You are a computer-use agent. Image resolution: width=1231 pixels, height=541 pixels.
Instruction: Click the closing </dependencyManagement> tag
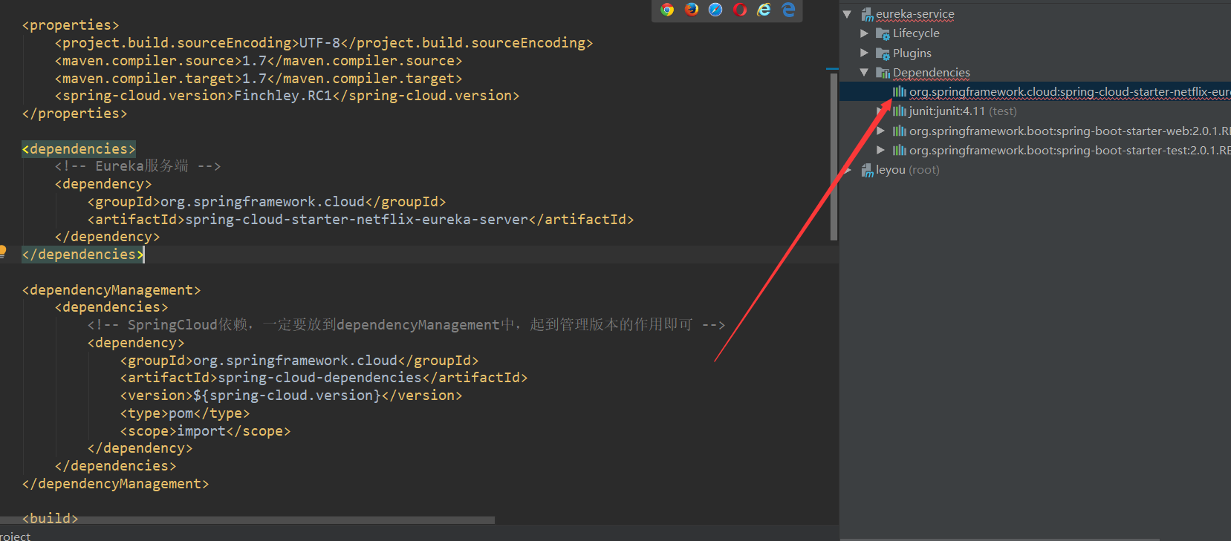pyautogui.click(x=115, y=484)
